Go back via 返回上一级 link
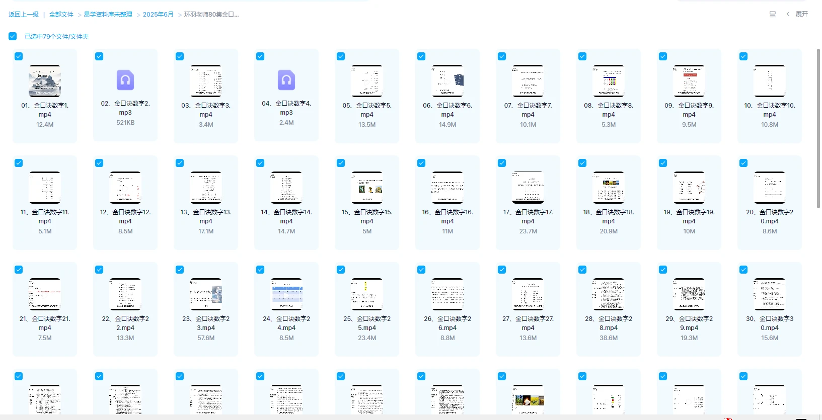This screenshot has height=420, width=822. click(x=24, y=15)
